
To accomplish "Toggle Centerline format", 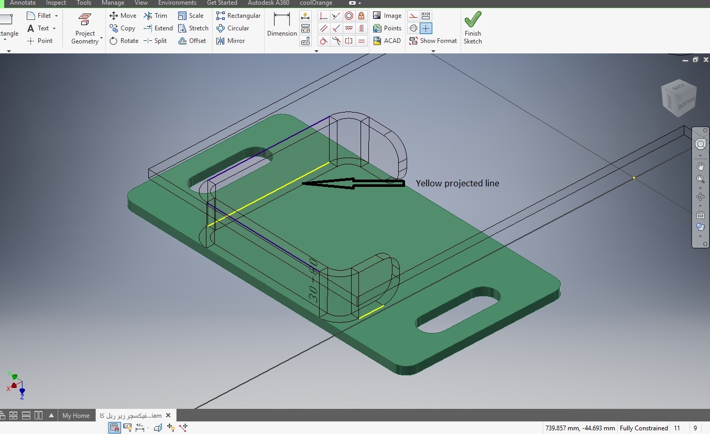I will point(413,28).
